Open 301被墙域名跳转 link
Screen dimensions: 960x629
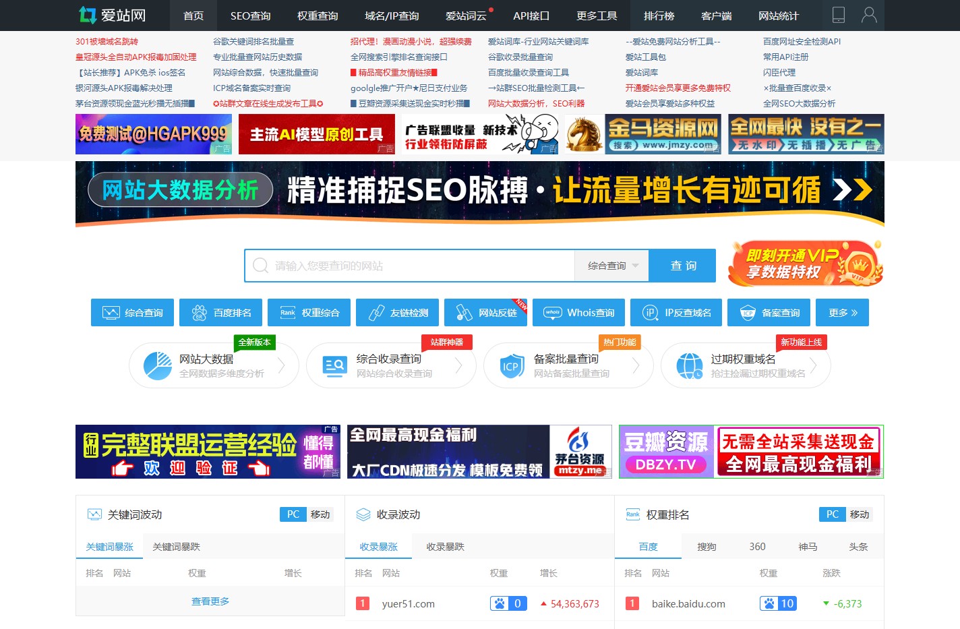click(107, 41)
